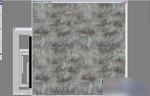Maximize the Dust2mode.png document window

pyautogui.click(x=123, y=2)
